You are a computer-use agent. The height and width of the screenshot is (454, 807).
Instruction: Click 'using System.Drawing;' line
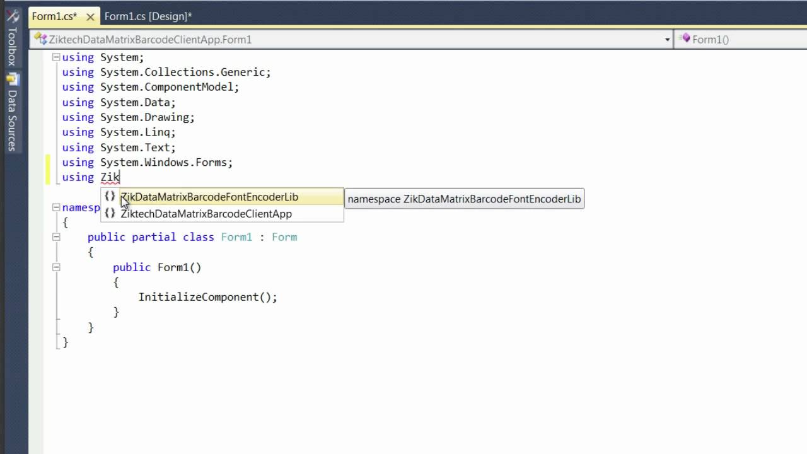[129, 117]
